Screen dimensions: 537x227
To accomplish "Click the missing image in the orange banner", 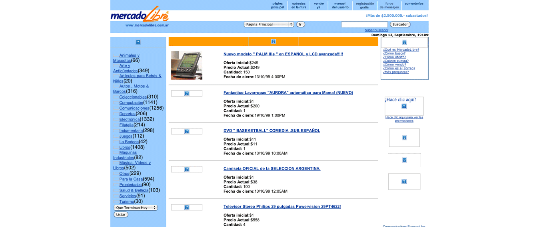I will 273,41.
